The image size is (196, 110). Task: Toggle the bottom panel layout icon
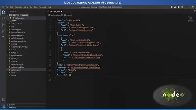tap(175, 7)
